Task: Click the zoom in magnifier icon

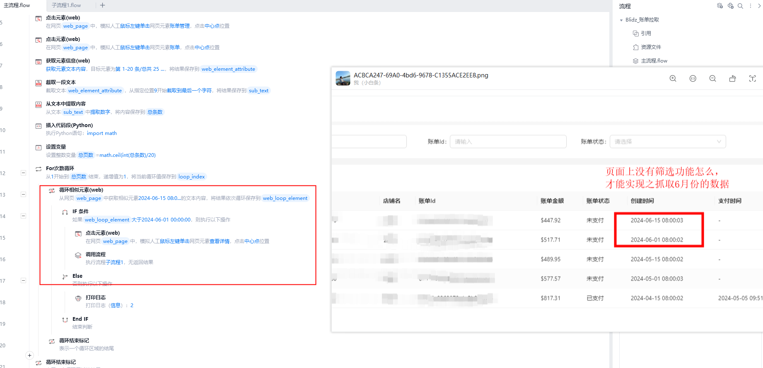Action: click(673, 79)
